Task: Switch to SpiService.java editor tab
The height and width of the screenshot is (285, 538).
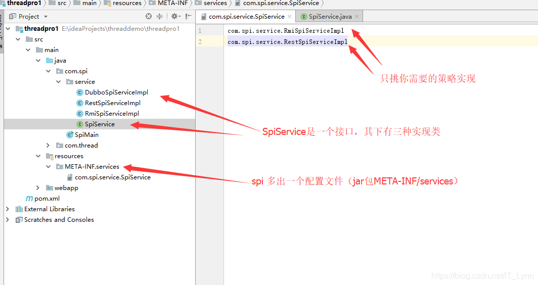Action: pyautogui.click(x=330, y=17)
